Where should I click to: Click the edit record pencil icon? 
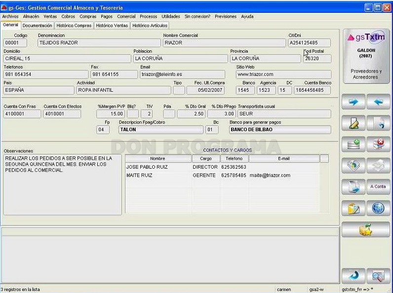pos(353,123)
